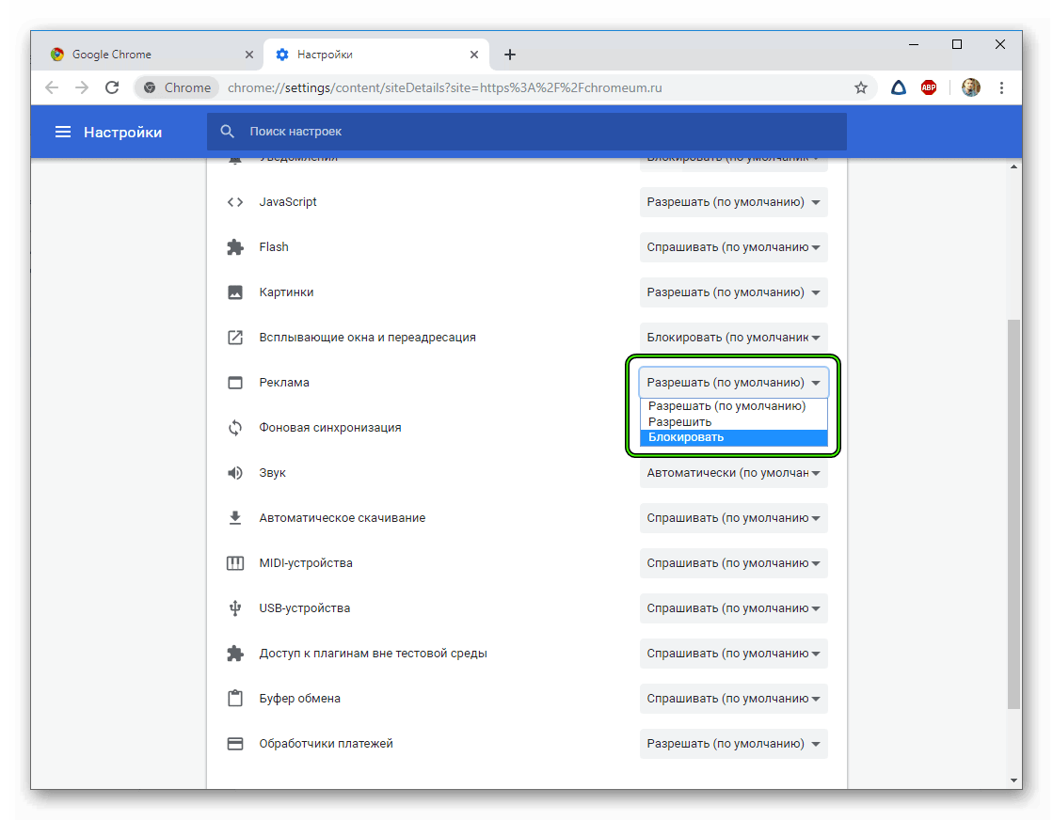The width and height of the screenshot is (1053, 820).
Task: Click the address bar URL
Action: click(x=444, y=87)
